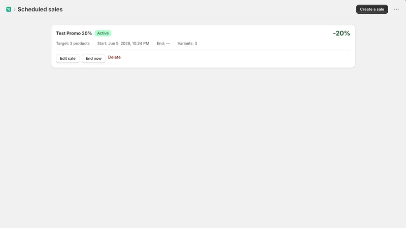The width and height of the screenshot is (406, 228).
Task: Click the Target: 3 products text
Action: click(73, 44)
